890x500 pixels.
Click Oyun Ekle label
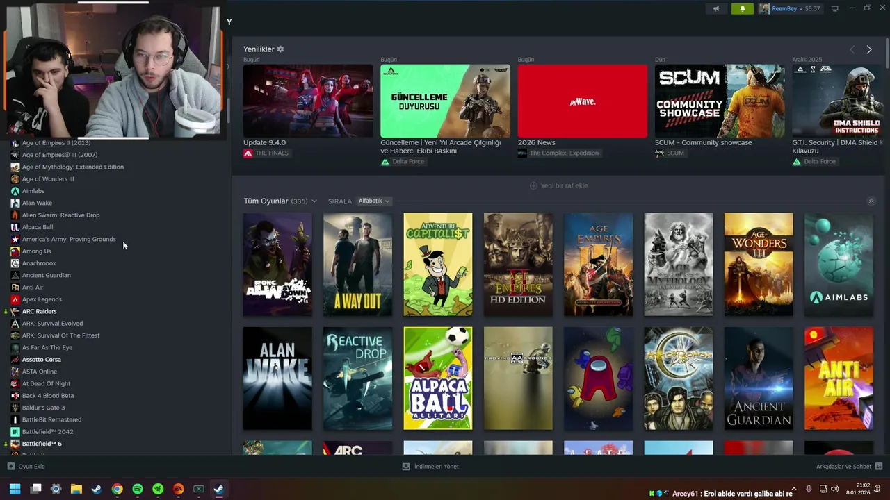tap(32, 467)
